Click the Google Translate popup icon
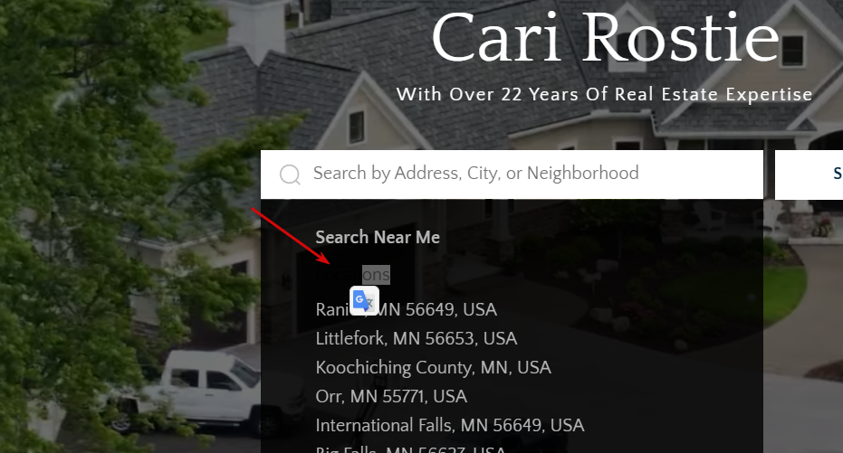 click(x=365, y=300)
